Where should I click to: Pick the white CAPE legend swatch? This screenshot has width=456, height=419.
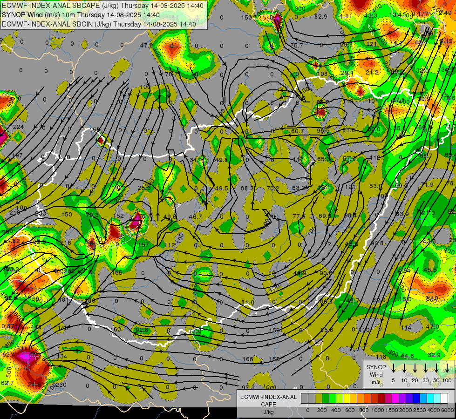tap(445, 398)
